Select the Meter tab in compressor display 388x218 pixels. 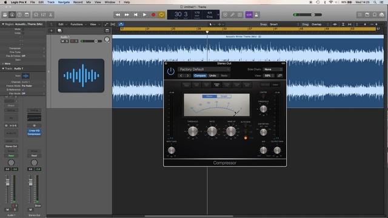point(209,96)
